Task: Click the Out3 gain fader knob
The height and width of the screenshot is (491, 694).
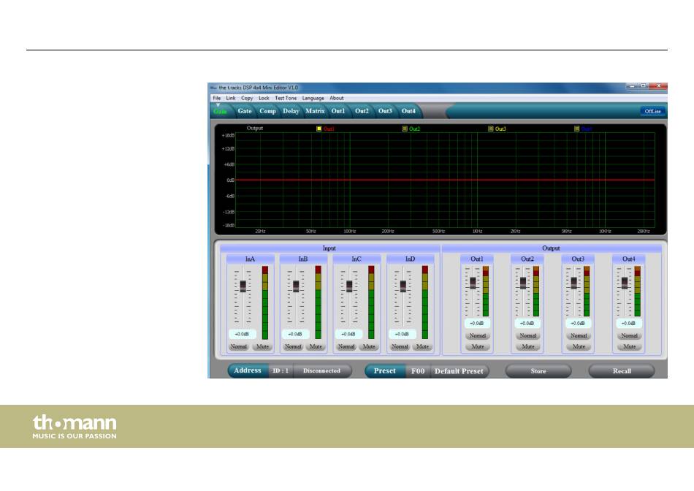Action: (574, 283)
